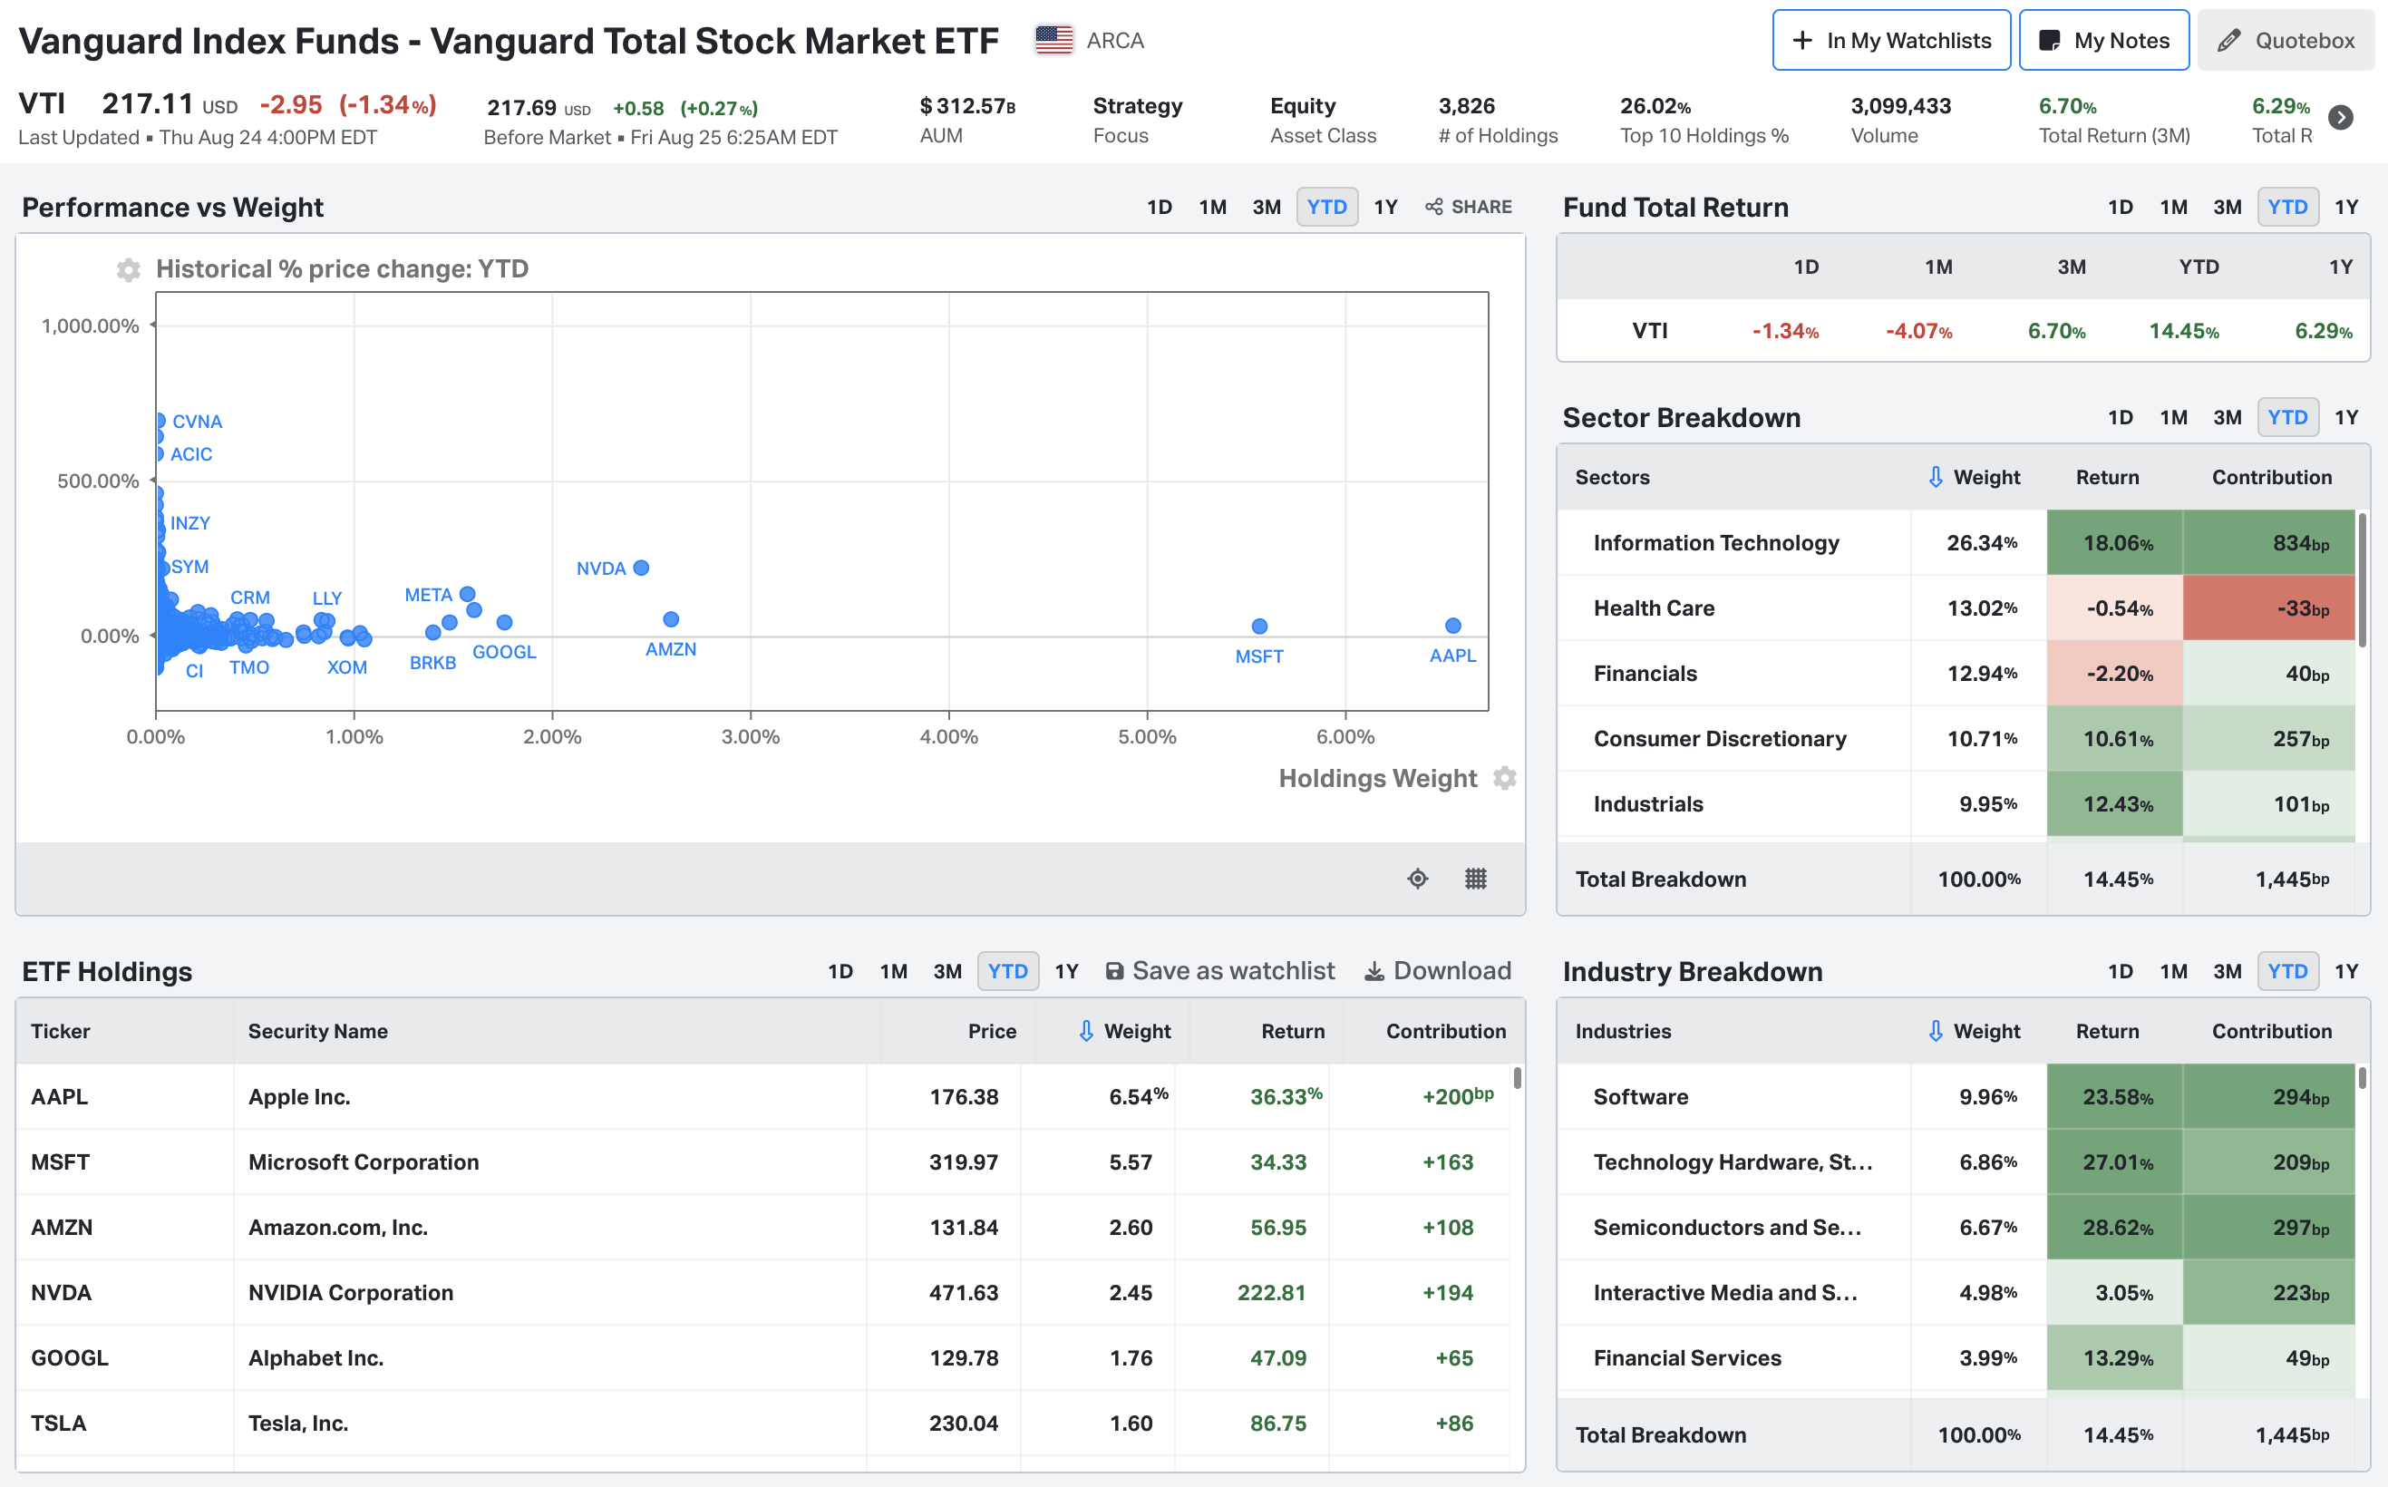Open the Information Technology sector row
The image size is (2388, 1487).
coord(1956,542)
